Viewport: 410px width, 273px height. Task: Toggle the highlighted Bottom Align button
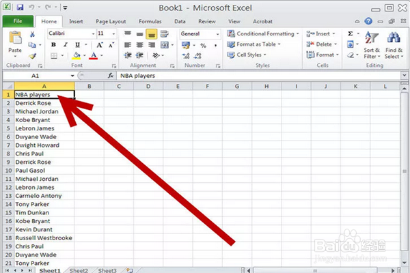152,34
